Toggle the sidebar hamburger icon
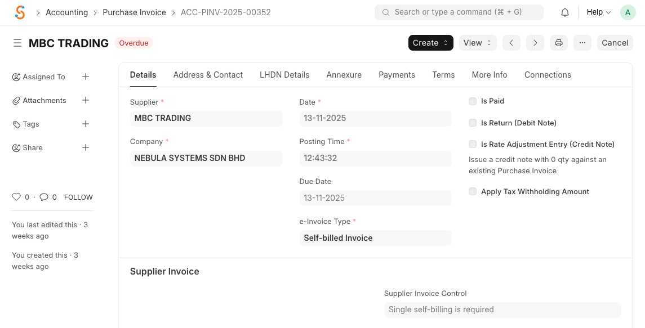 click(x=17, y=43)
